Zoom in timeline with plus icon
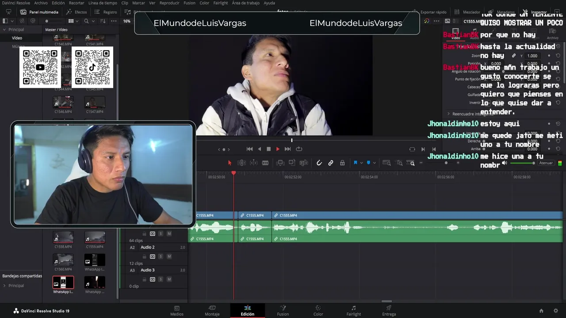The image size is (566, 318). pyautogui.click(x=458, y=163)
